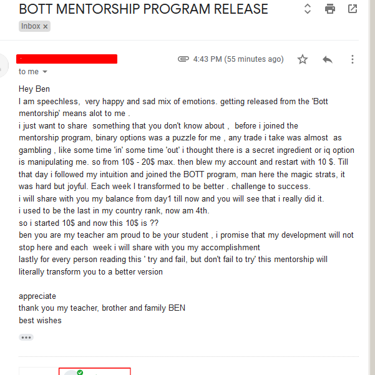Open the three-dot More options menu
This screenshot has width=375, height=375.
point(353,59)
